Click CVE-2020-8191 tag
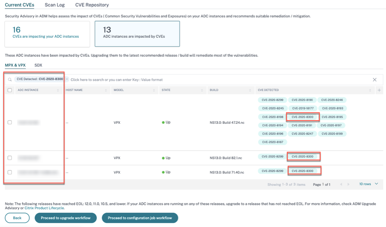 [302, 125]
